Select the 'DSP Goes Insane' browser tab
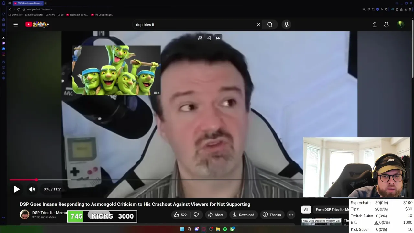Image resolution: width=414 pixels, height=233 pixels. pos(28,3)
